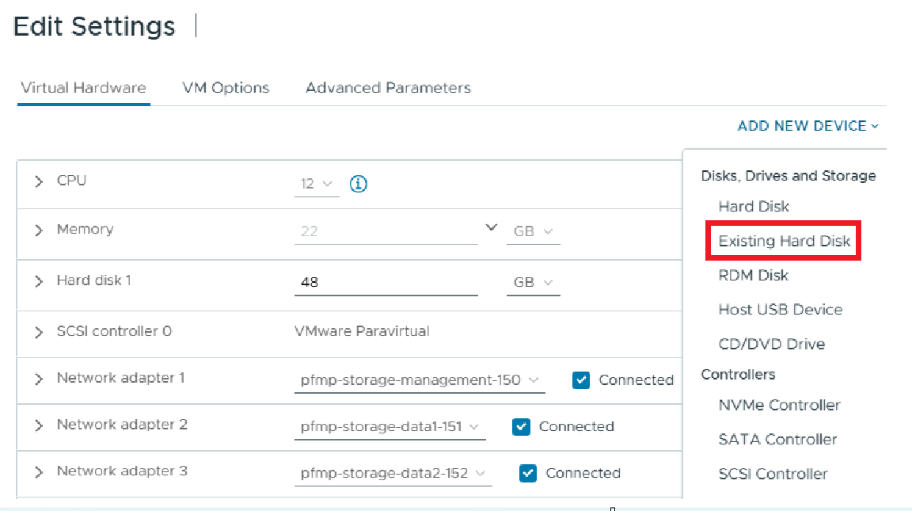Toggle Connected for Network adapter 3
912x511 pixels.
point(527,473)
